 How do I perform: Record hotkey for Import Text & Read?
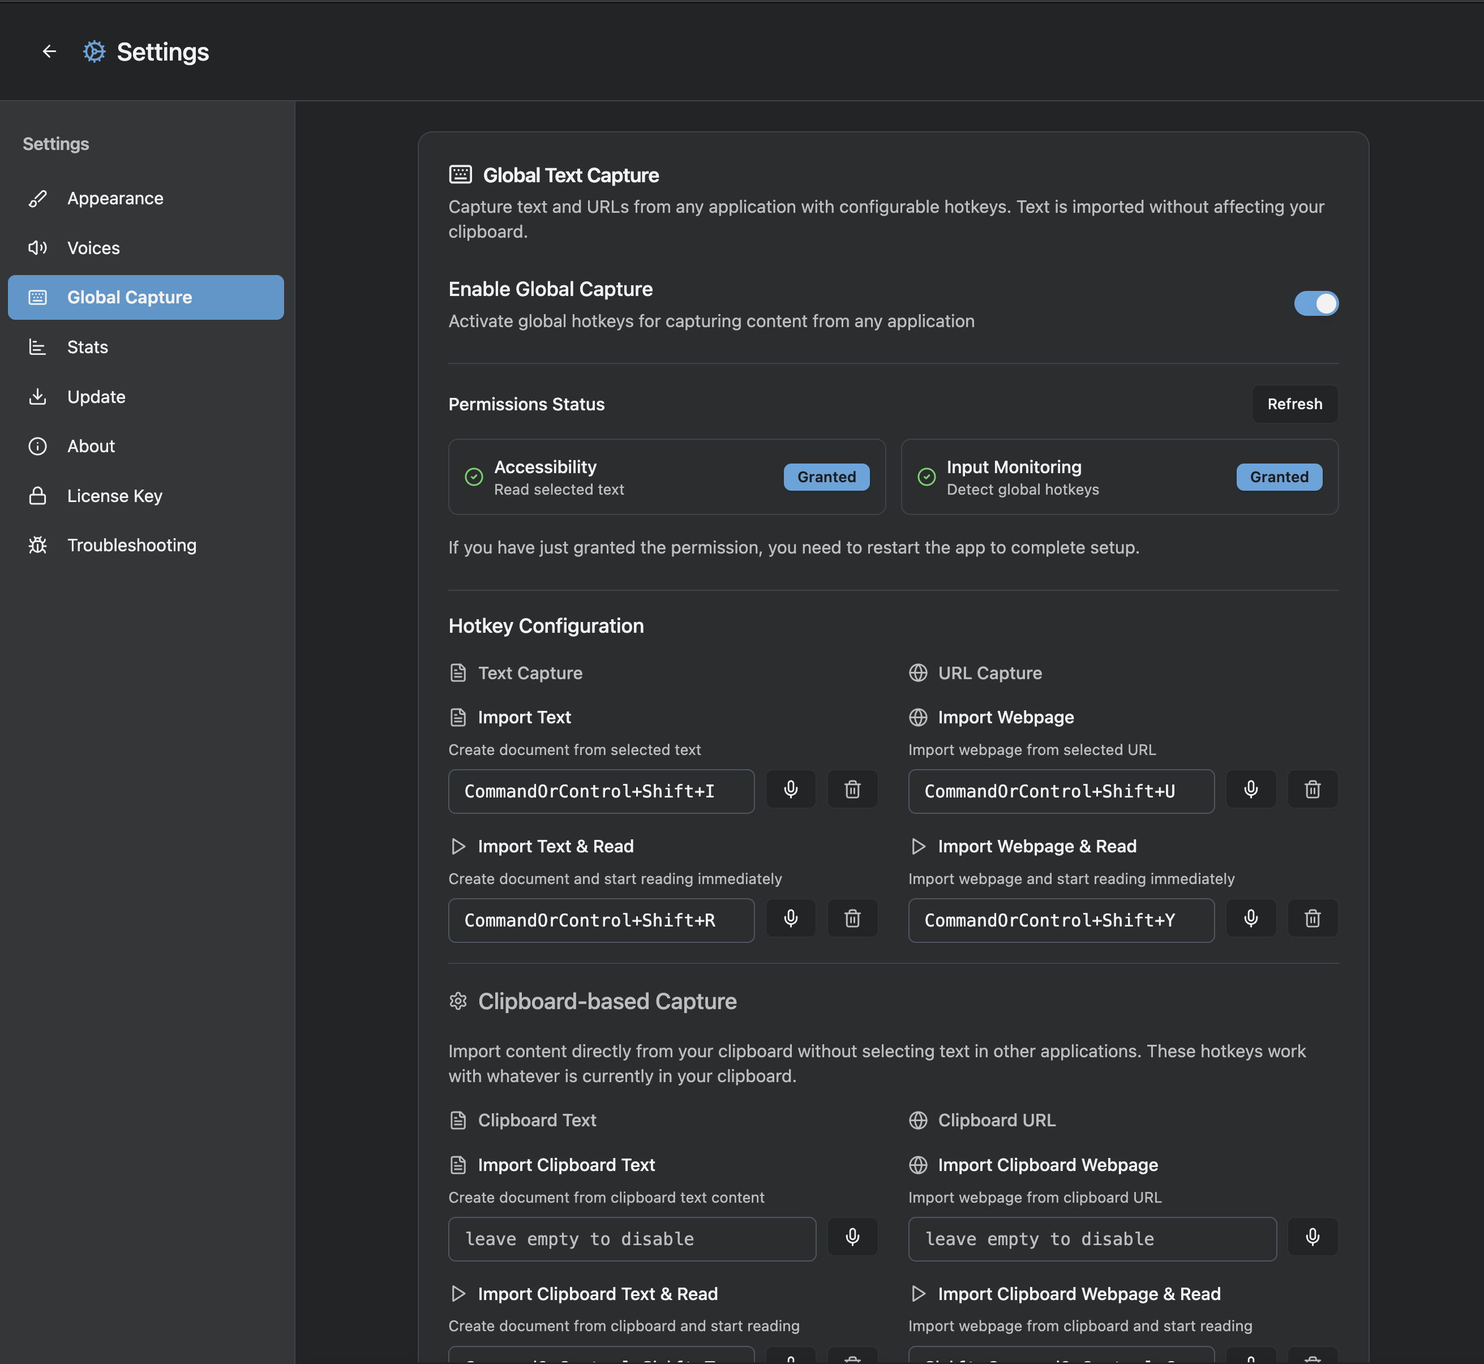790,919
